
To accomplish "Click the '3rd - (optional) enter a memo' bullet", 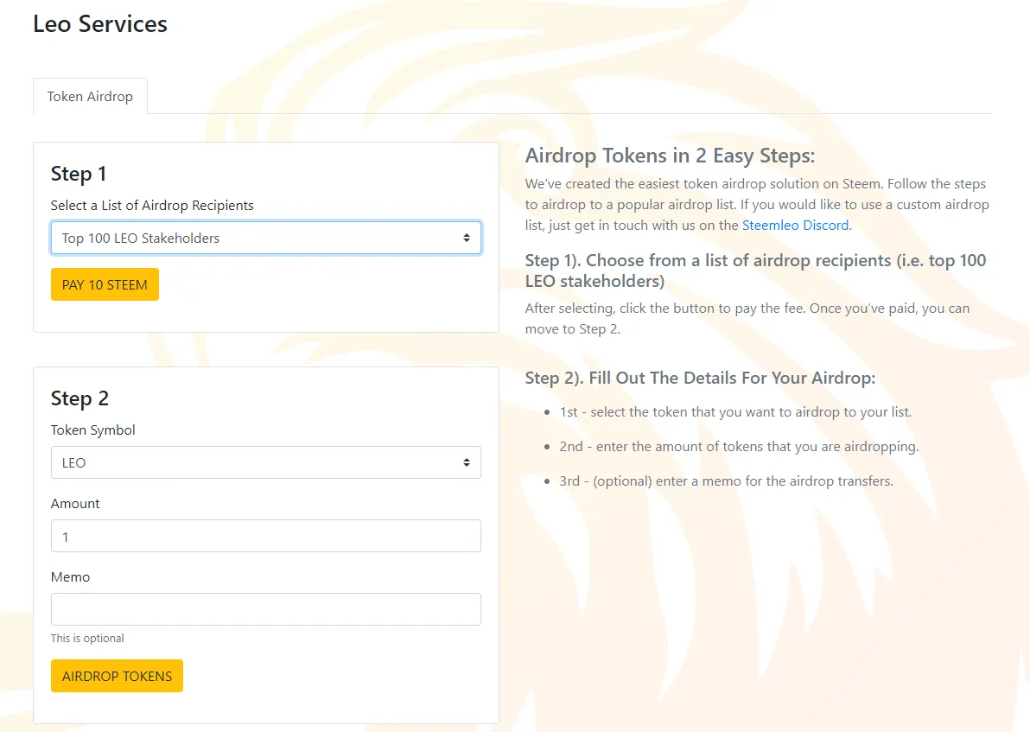I will (727, 481).
